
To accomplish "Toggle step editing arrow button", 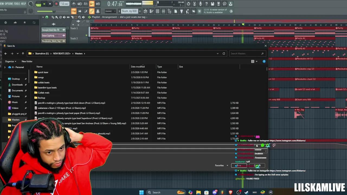I will click(x=80, y=11).
